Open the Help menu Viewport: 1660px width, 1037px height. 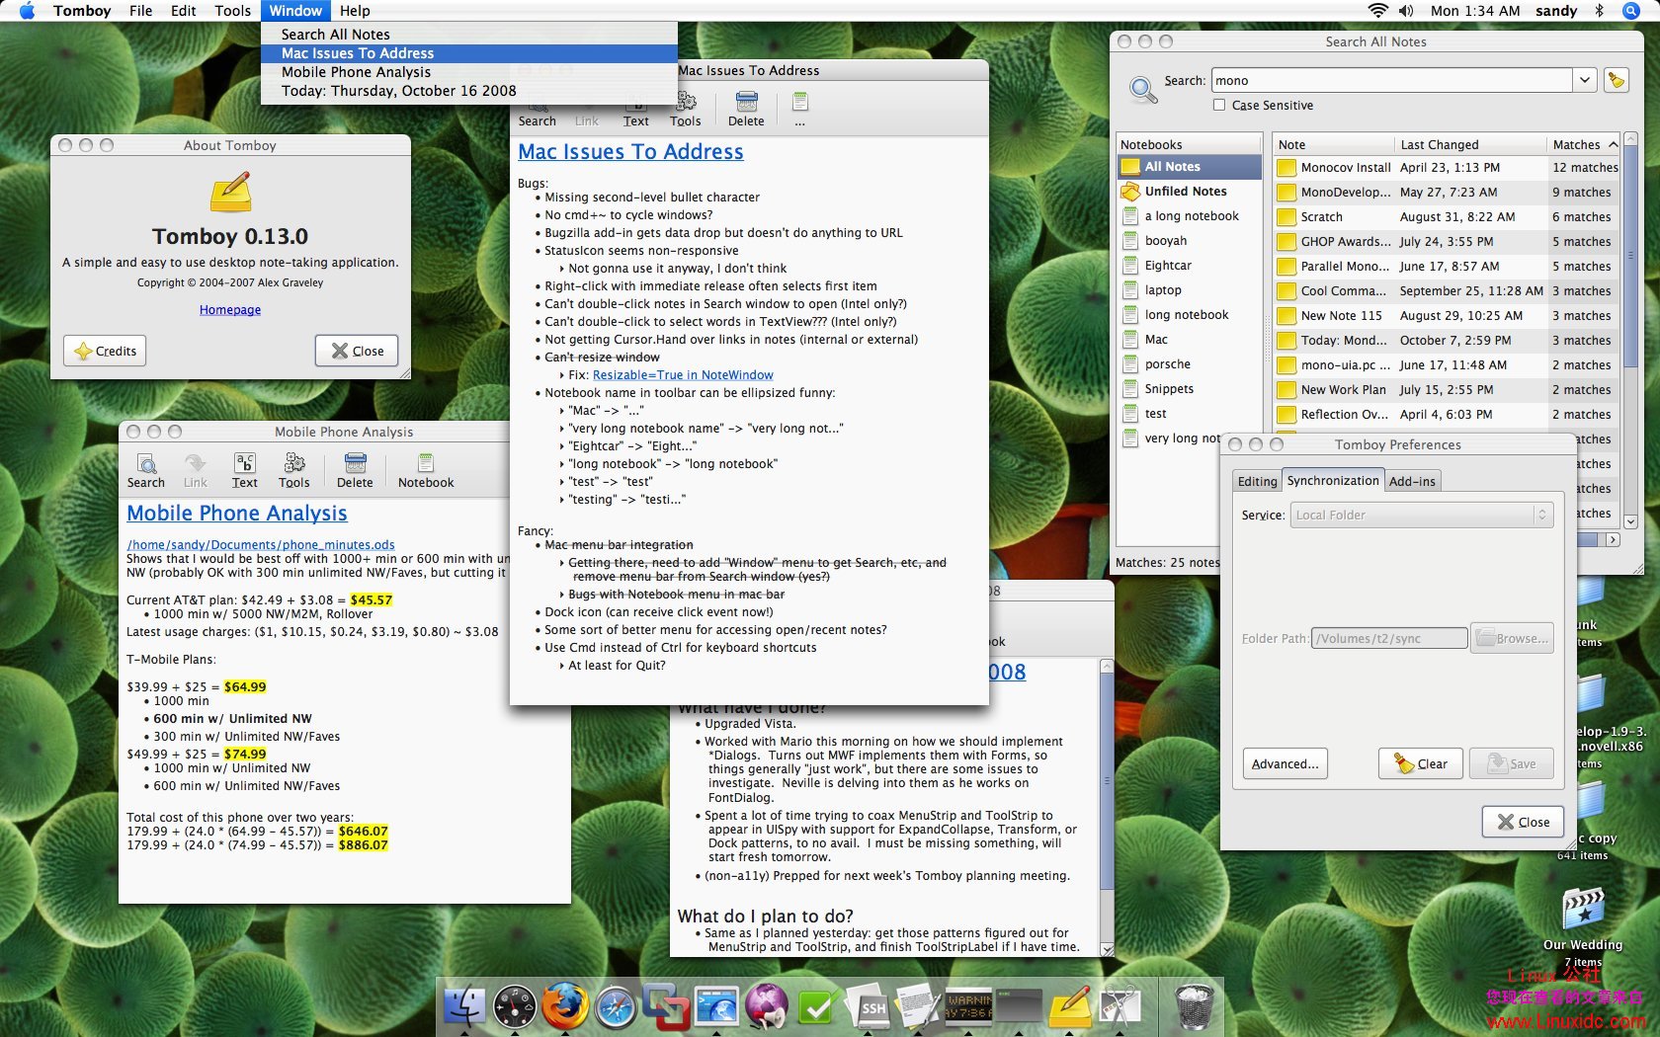(355, 11)
